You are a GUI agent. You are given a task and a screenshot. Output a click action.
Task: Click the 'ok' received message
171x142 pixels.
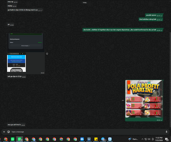(11, 25)
